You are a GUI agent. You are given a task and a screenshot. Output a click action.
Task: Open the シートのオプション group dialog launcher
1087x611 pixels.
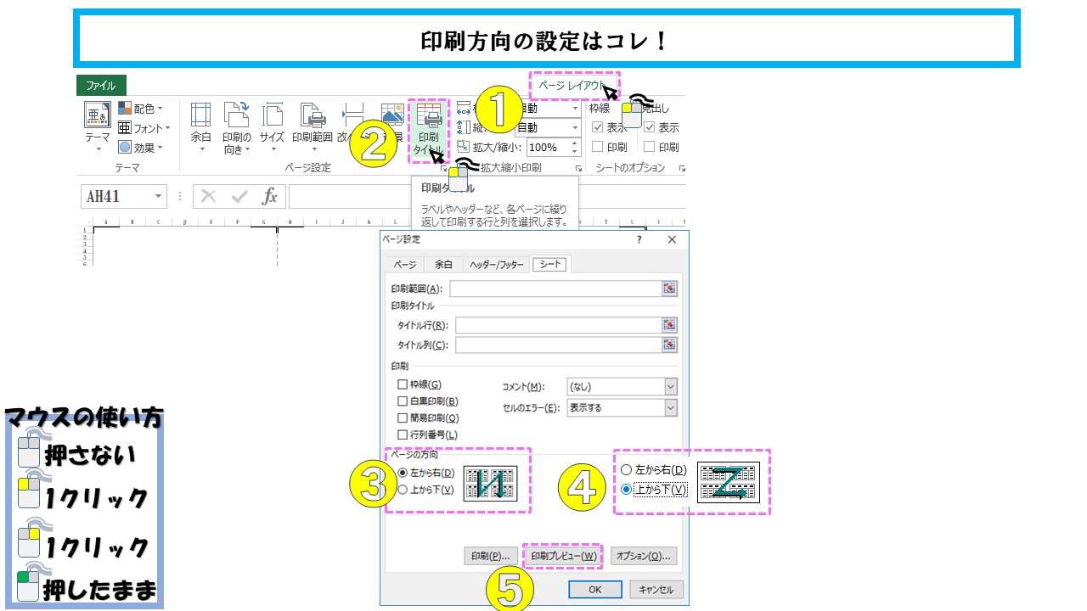click(681, 169)
